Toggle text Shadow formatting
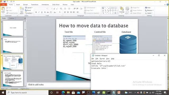 [45, 12]
